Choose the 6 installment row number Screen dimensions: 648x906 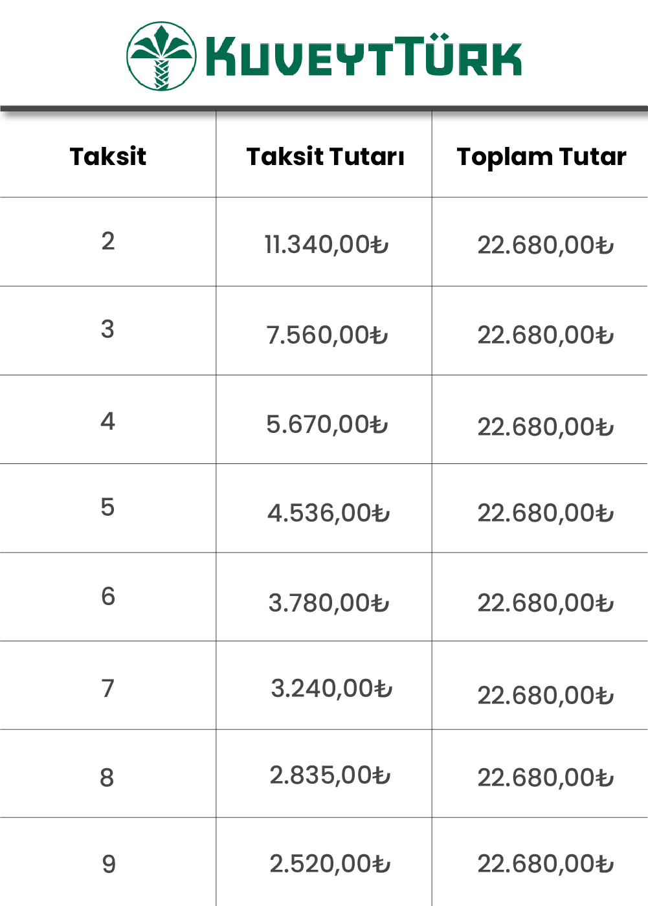[108, 597]
